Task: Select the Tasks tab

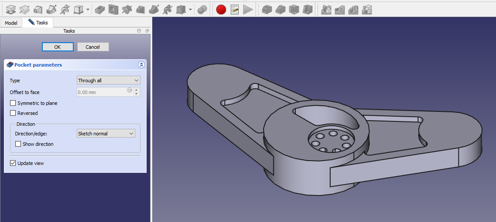Action: tap(38, 22)
